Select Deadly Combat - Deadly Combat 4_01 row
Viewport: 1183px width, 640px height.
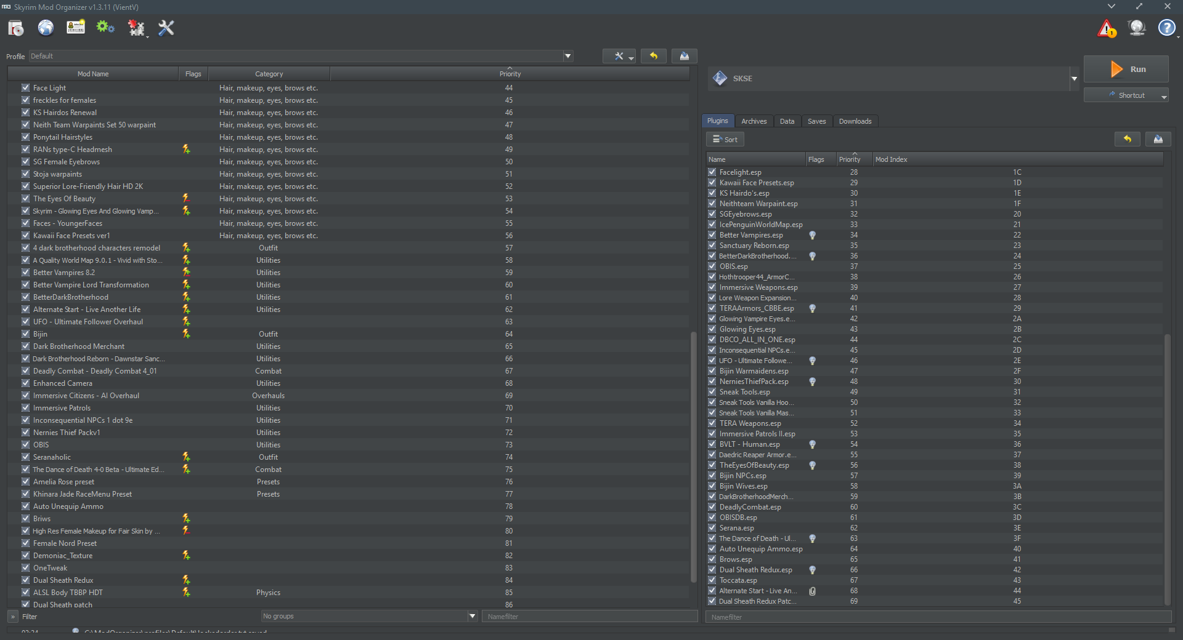(349, 370)
